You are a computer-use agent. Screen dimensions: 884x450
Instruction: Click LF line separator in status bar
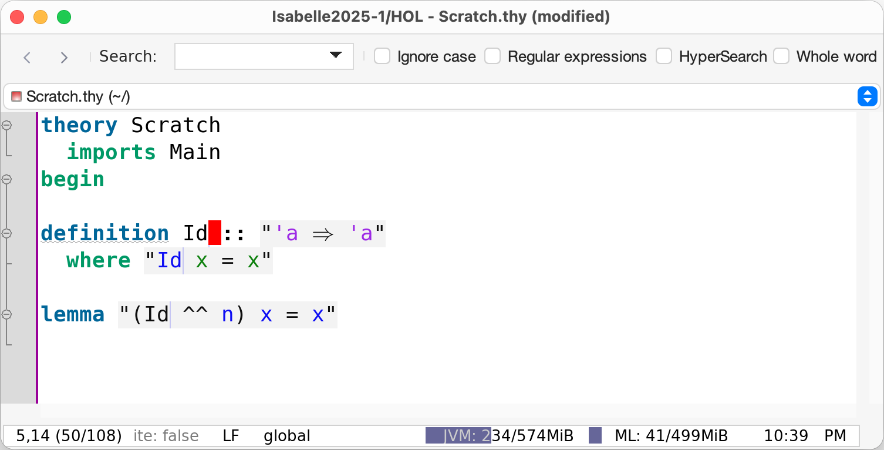231,436
